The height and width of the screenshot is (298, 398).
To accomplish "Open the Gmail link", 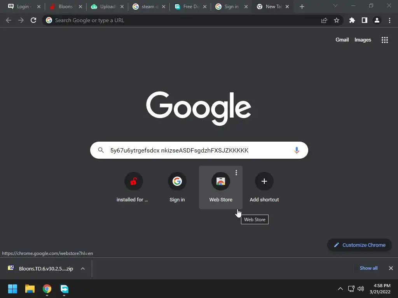I will [x=342, y=40].
